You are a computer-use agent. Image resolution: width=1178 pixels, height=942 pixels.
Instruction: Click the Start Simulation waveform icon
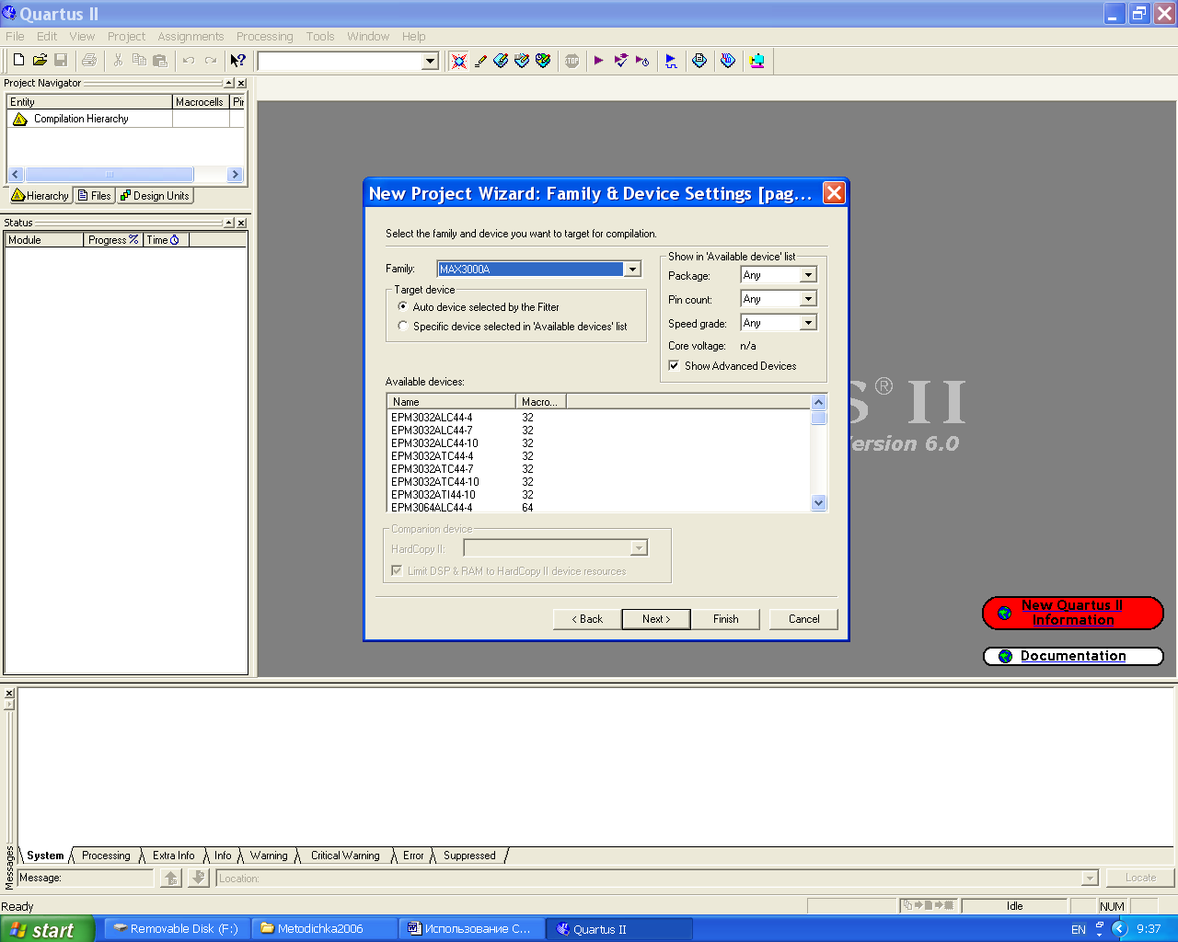click(671, 61)
